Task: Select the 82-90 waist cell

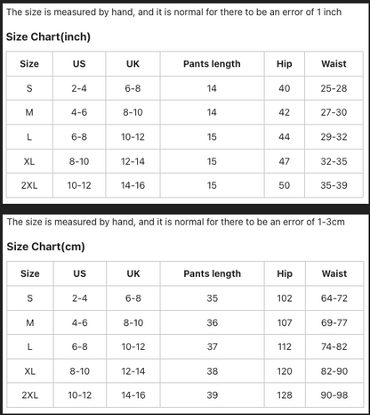Action: point(334,371)
